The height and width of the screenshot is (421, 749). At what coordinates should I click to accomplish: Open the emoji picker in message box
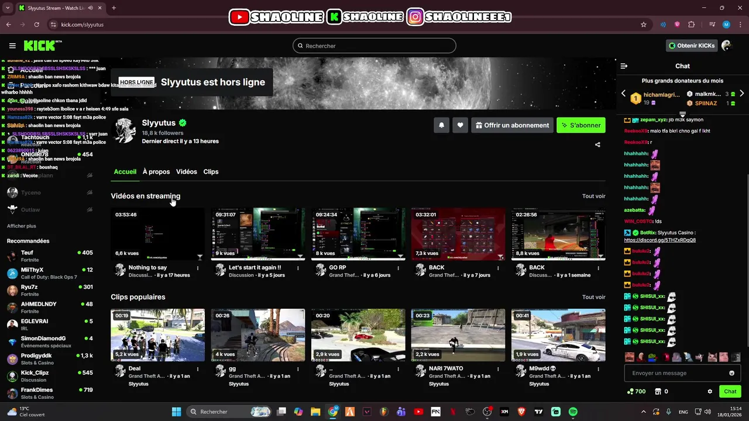pos(731,373)
